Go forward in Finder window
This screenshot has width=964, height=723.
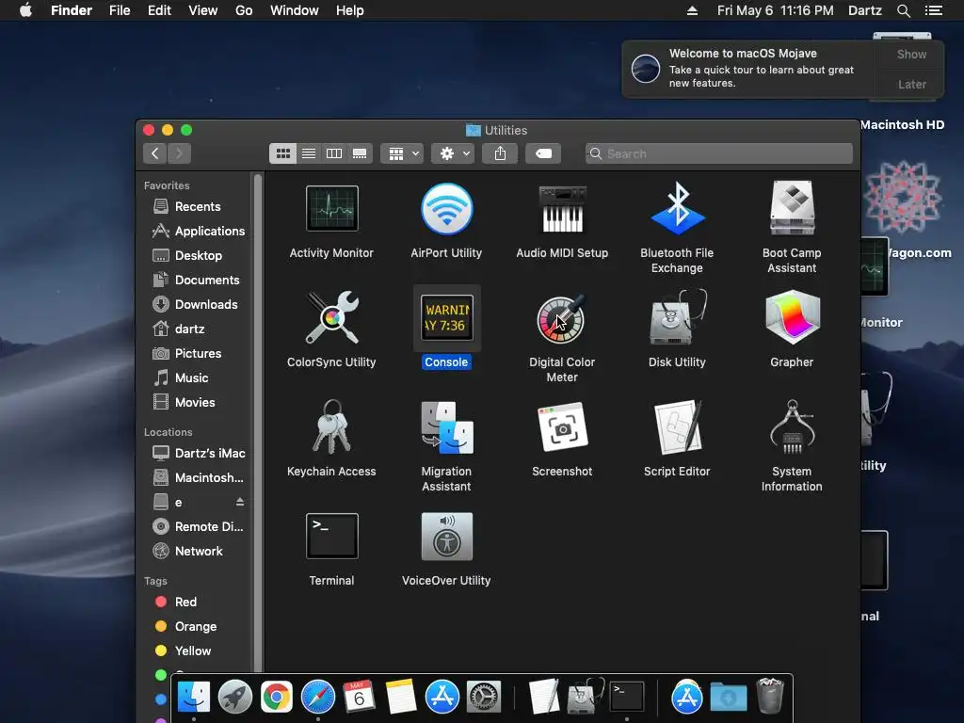point(179,153)
